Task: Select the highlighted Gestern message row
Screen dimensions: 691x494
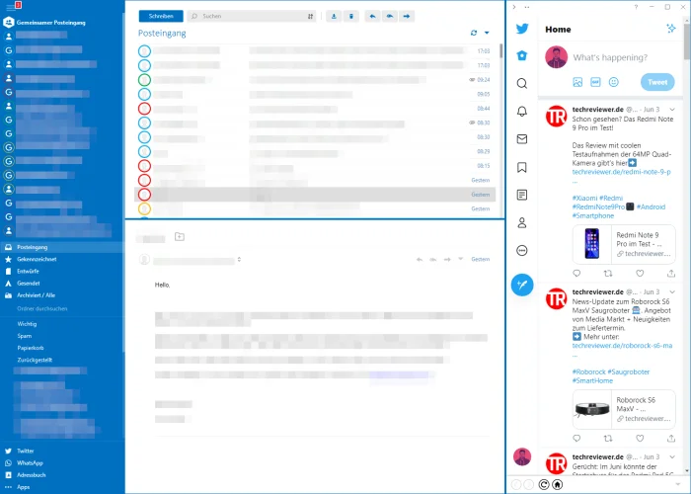Action: click(x=315, y=195)
